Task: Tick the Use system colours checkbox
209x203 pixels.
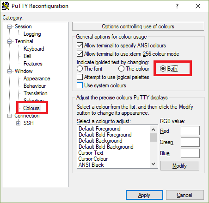Action: point(80,85)
